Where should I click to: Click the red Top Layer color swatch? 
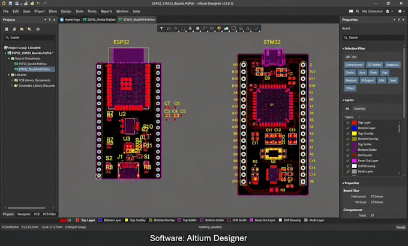point(354,123)
